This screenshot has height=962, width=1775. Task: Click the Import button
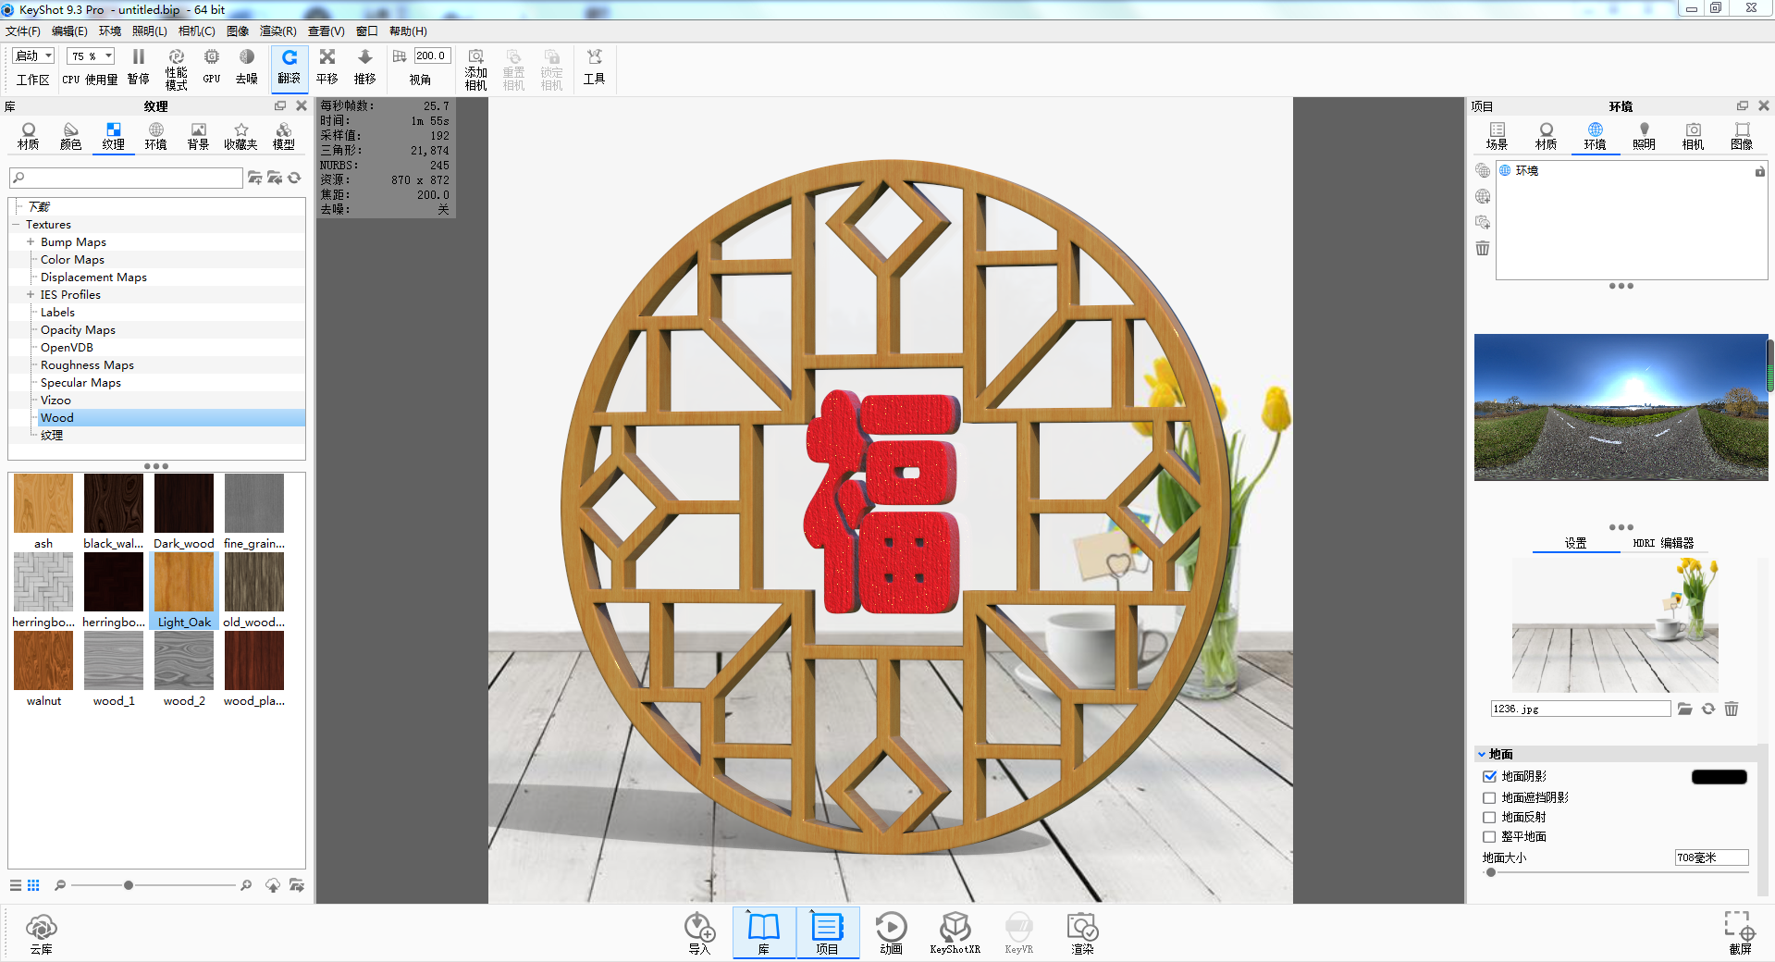click(699, 932)
